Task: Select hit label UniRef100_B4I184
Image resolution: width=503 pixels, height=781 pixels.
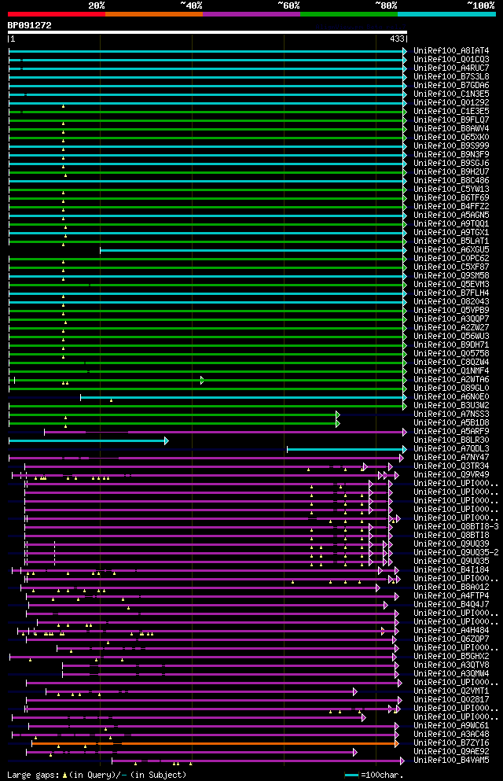Action: point(451,569)
